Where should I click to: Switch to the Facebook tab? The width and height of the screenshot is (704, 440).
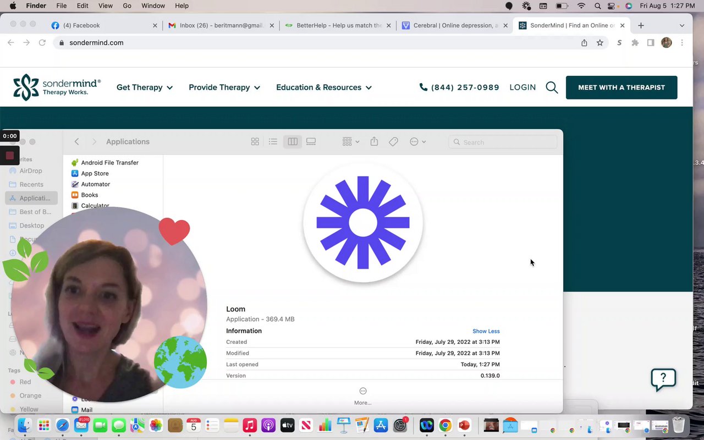(105, 25)
